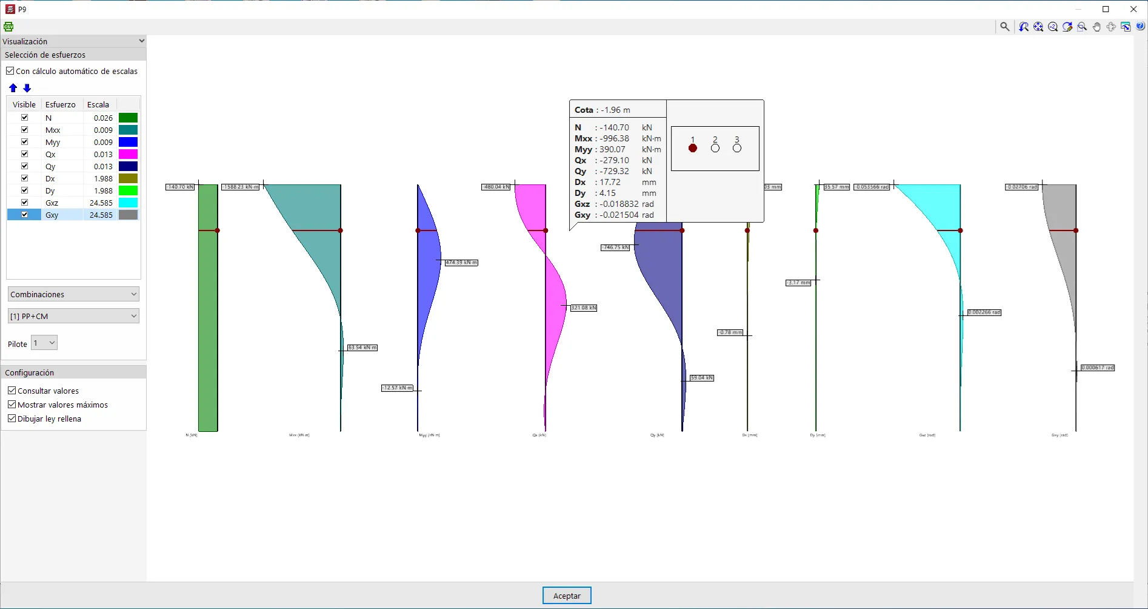Uncheck visibility of Qy effort
The image size is (1148, 609).
pos(24,166)
